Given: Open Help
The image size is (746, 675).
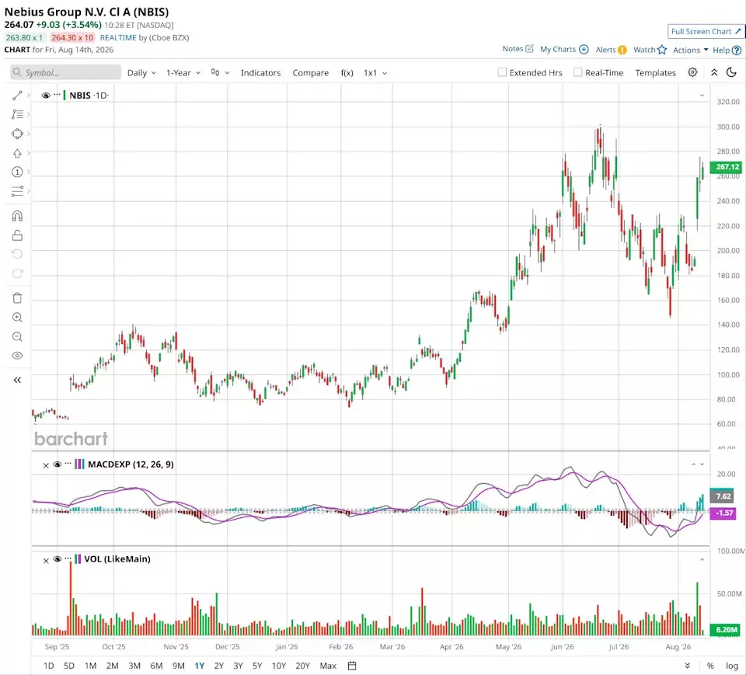Looking at the screenshot, I should coord(727,50).
